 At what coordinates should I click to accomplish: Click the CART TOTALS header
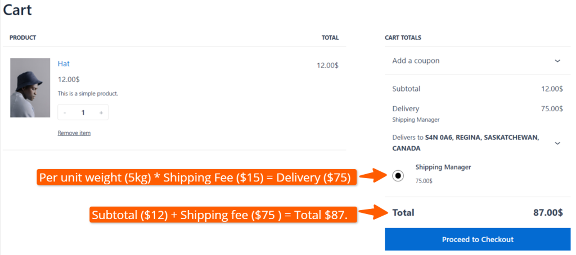(x=403, y=38)
